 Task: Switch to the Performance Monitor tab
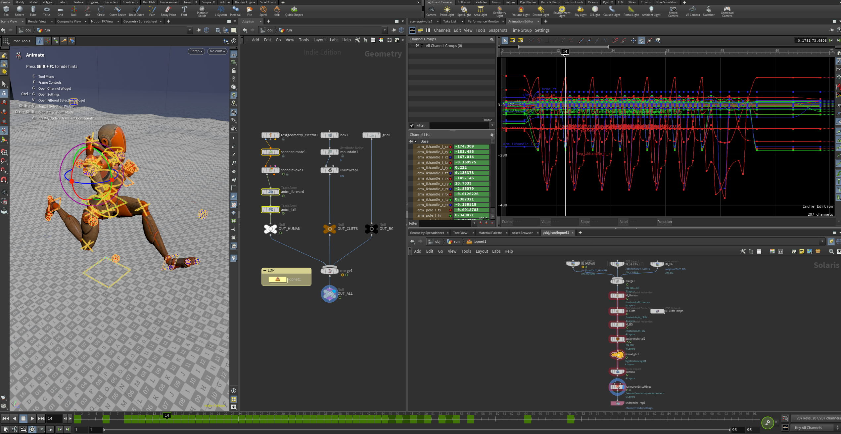(x=483, y=21)
